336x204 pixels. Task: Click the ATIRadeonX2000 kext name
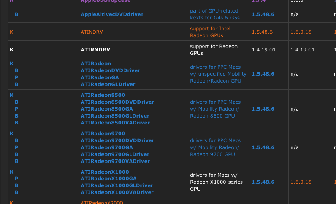(x=101, y=202)
